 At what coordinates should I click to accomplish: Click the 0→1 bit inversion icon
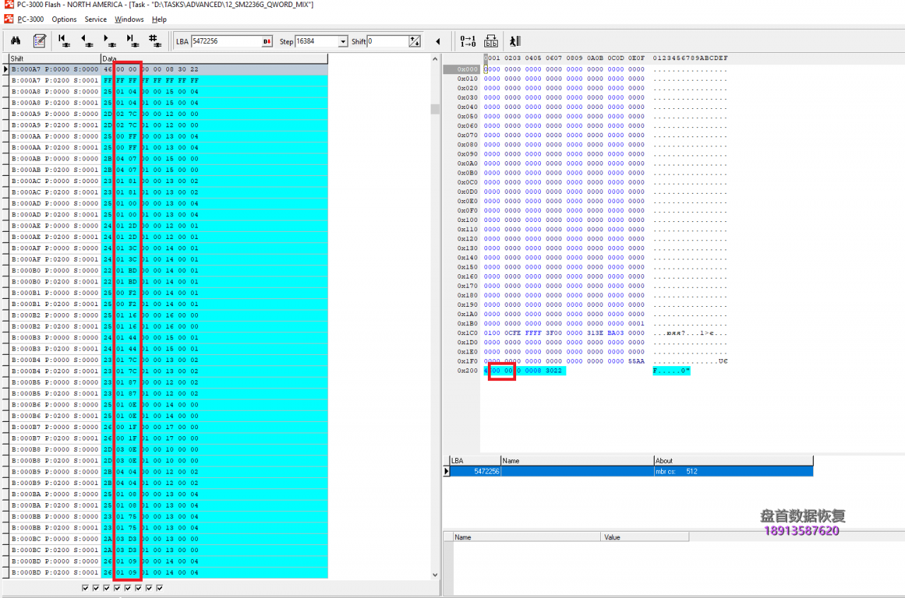click(x=467, y=41)
